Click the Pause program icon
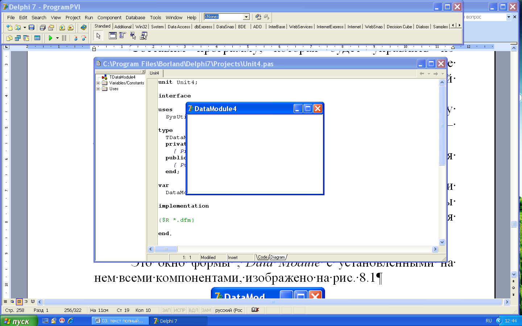This screenshot has width=522, height=326. tap(64, 38)
